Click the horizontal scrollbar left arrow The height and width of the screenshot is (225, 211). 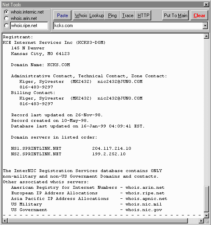tap(5, 221)
